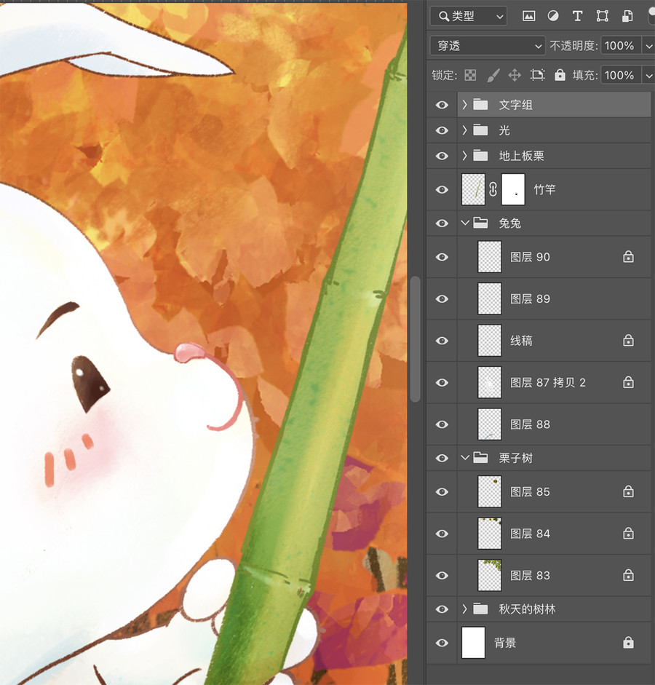Toggle visibility of 地上板栗 group
The image size is (655, 685).
pos(442,156)
